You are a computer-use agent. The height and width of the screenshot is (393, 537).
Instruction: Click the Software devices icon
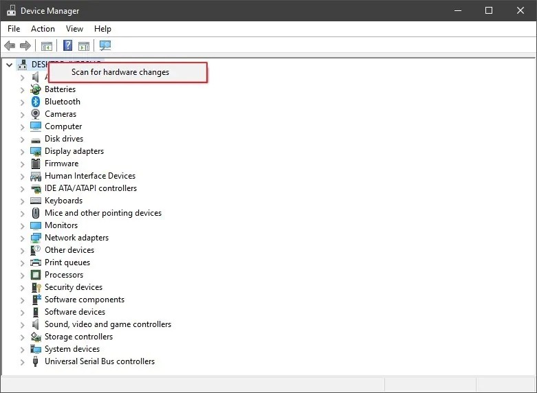36,312
